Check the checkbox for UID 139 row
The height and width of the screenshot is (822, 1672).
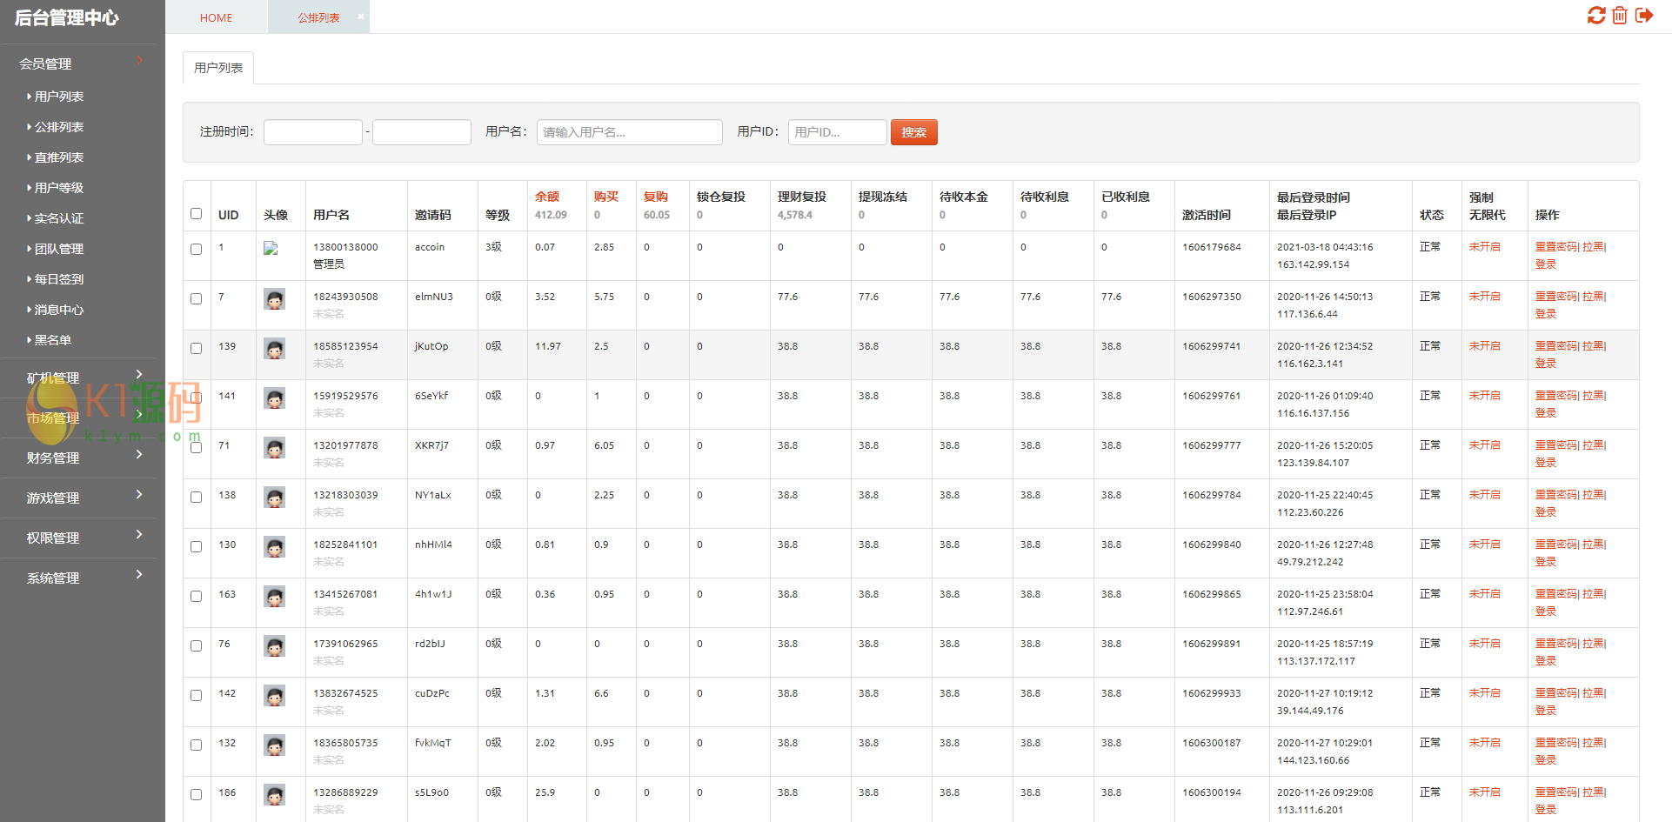coord(196,348)
